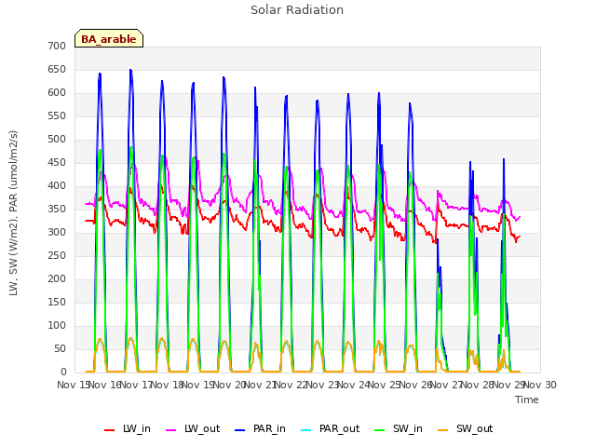Click the y-axis title LW, SW, PAR
Viewport: 596px width, 447px height.
pyautogui.click(x=13, y=213)
